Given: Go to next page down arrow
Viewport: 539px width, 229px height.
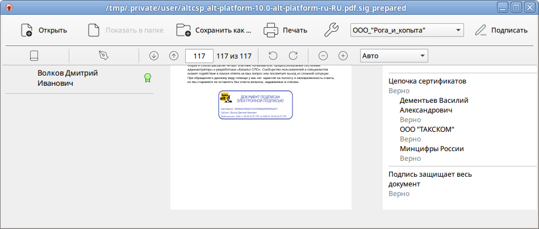Looking at the screenshot, I should click(x=154, y=56).
